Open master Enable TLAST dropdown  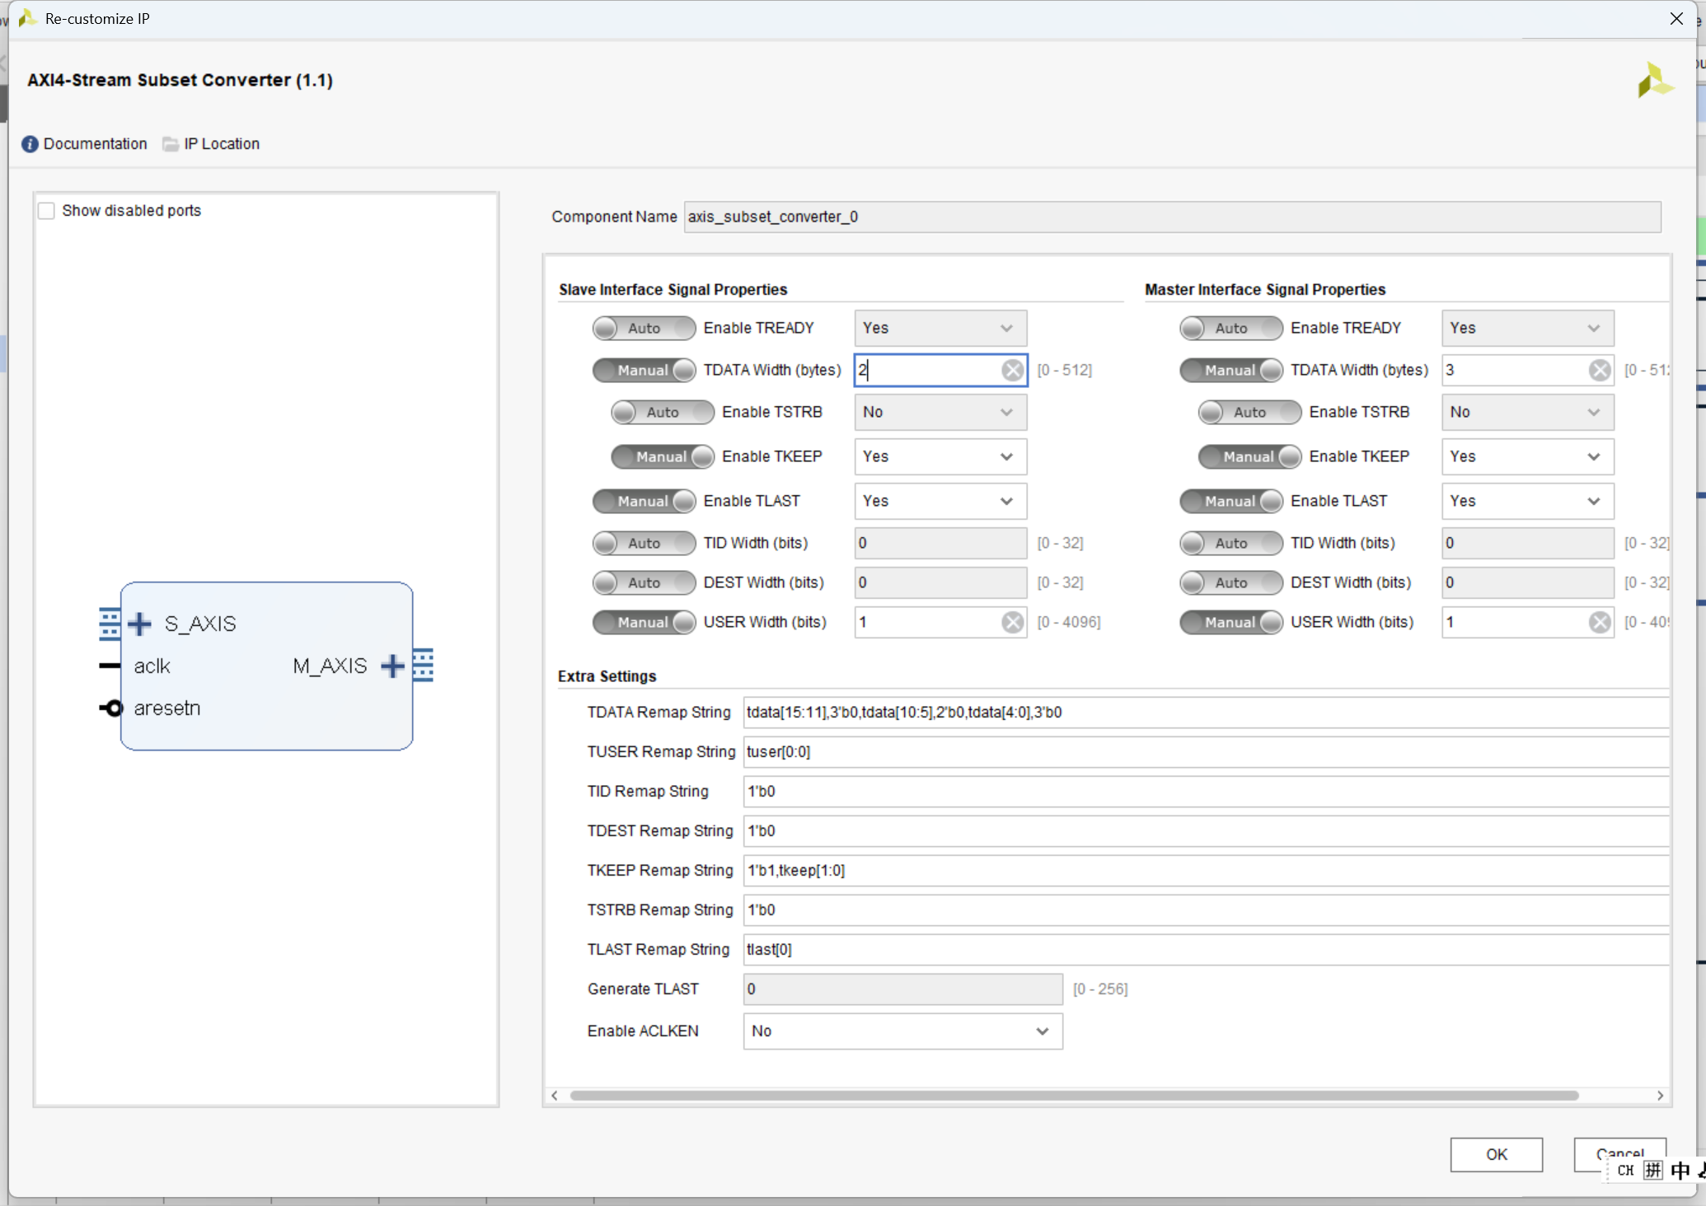click(x=1526, y=501)
